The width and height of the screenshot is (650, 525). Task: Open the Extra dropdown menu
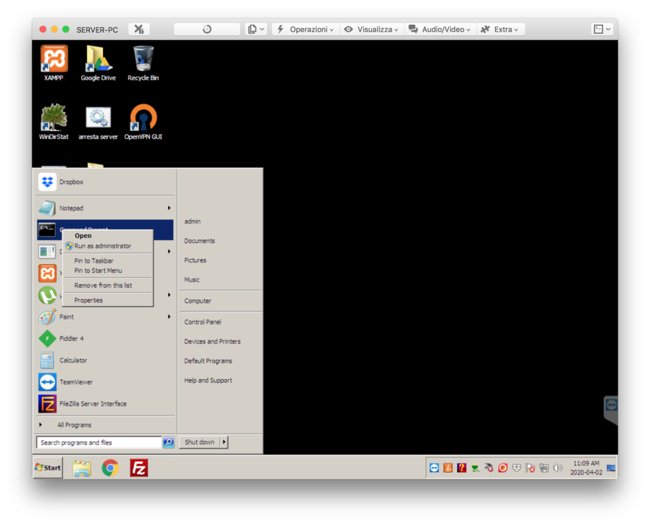click(x=500, y=29)
